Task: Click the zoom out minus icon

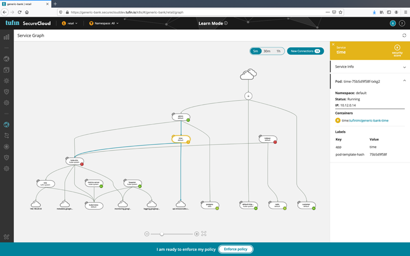Action: click(147, 234)
